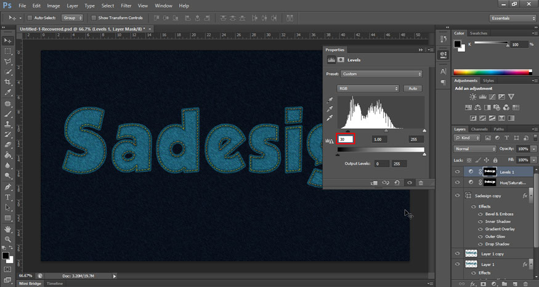The width and height of the screenshot is (539, 287).
Task: Open the Mini Bridge panel tab
Action: point(30,283)
